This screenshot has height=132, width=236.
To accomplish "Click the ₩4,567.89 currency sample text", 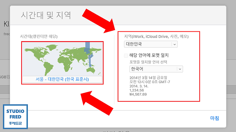I will click(138, 94).
